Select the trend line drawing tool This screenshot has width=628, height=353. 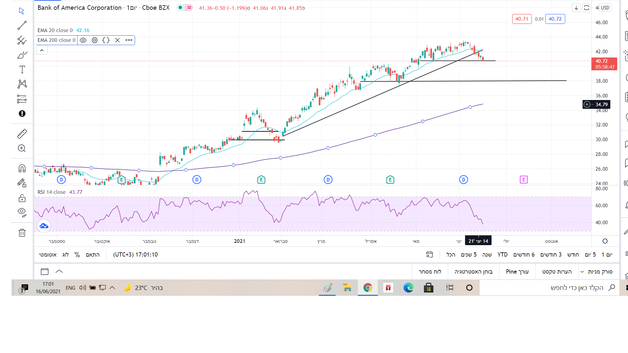coord(22,25)
